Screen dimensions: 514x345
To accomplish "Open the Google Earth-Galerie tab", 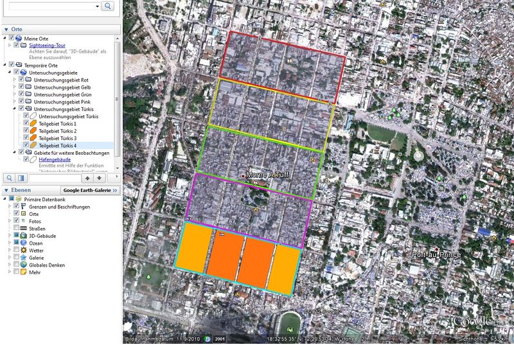I will [90, 191].
